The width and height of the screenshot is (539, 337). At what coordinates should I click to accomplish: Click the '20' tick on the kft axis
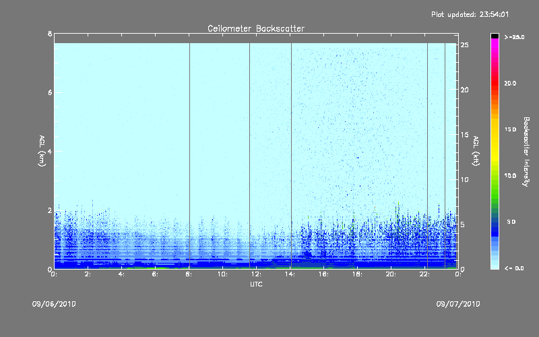[464, 90]
